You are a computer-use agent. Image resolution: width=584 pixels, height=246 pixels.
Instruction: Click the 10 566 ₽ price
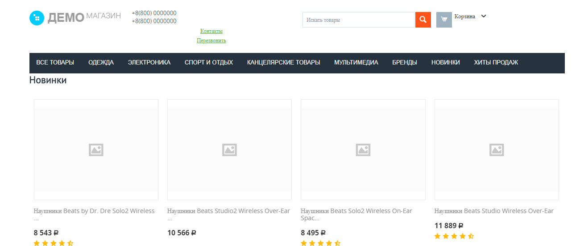(182, 232)
